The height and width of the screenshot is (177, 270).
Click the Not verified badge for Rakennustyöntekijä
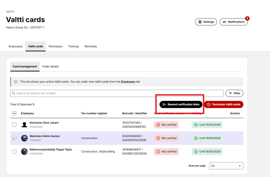tap(166, 152)
